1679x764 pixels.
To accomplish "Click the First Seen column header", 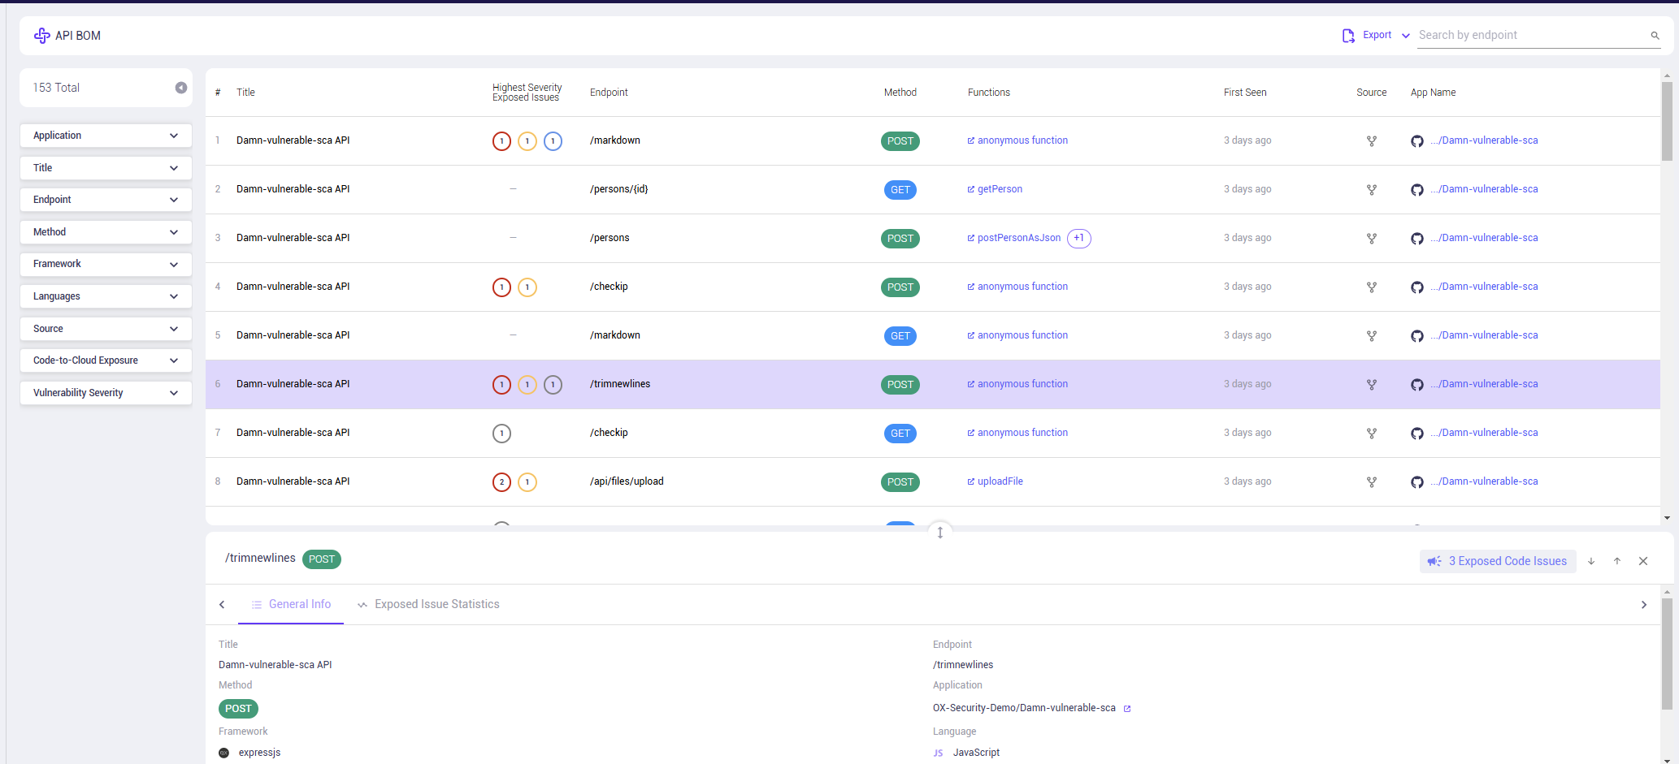I will 1245,93.
